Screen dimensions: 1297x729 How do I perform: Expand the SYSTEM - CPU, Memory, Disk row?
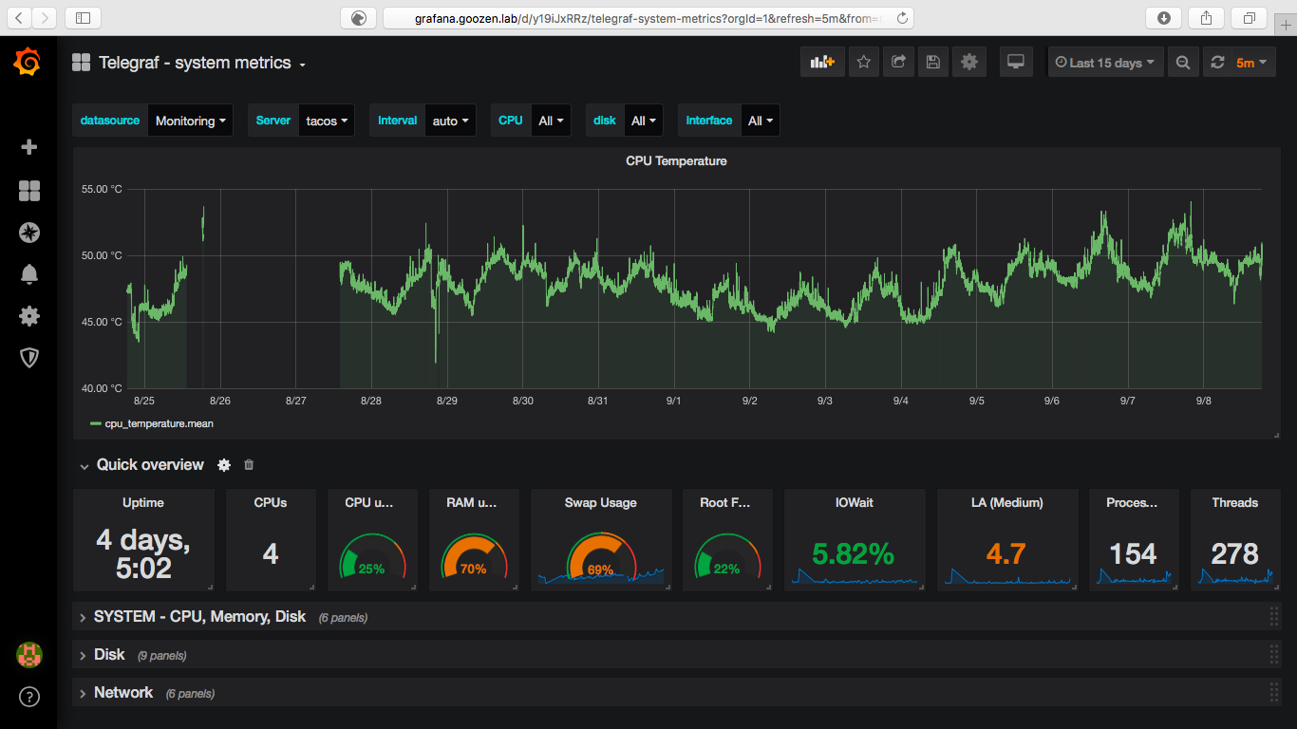click(x=199, y=617)
